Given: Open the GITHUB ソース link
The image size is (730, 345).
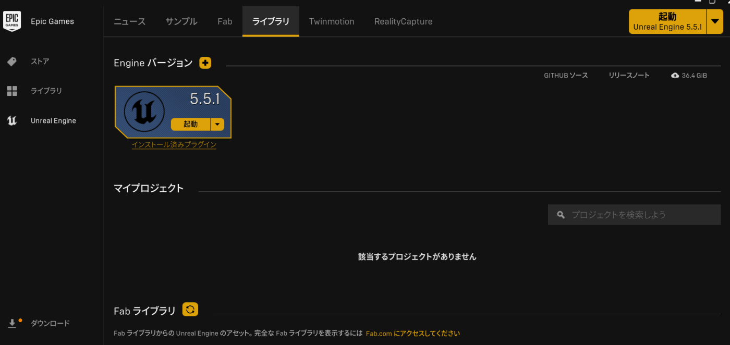Looking at the screenshot, I should [566, 76].
